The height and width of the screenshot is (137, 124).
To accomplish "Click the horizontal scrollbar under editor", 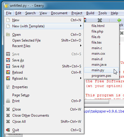I will coord(97,102).
